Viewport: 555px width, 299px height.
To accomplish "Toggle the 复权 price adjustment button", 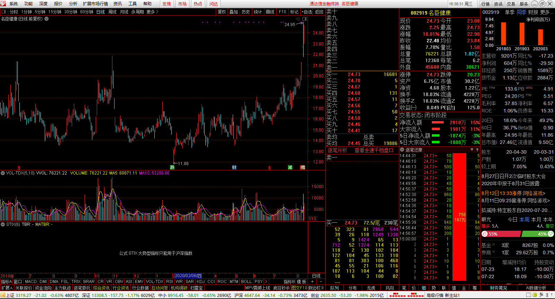I will [x=222, y=12].
